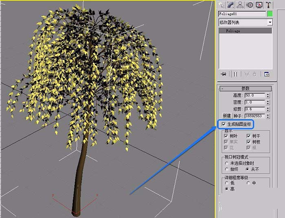Uncheck the 树叶 display checkbox
The image size is (285, 218).
(226, 136)
